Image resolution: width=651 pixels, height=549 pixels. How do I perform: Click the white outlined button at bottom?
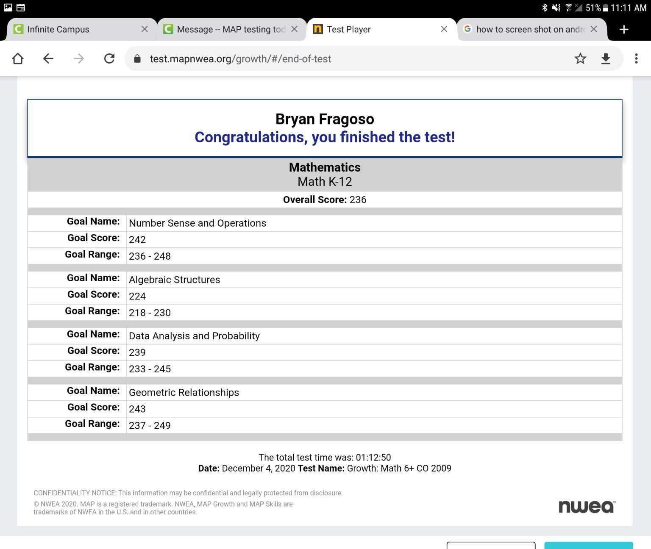click(x=491, y=545)
